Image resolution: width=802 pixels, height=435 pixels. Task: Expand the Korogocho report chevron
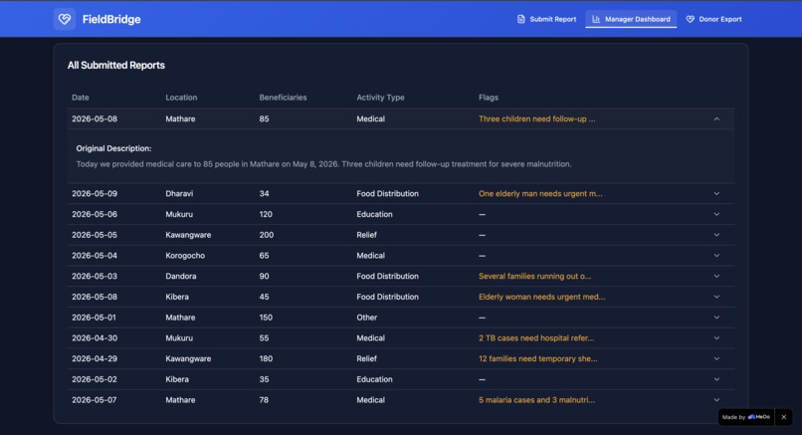[716, 256]
